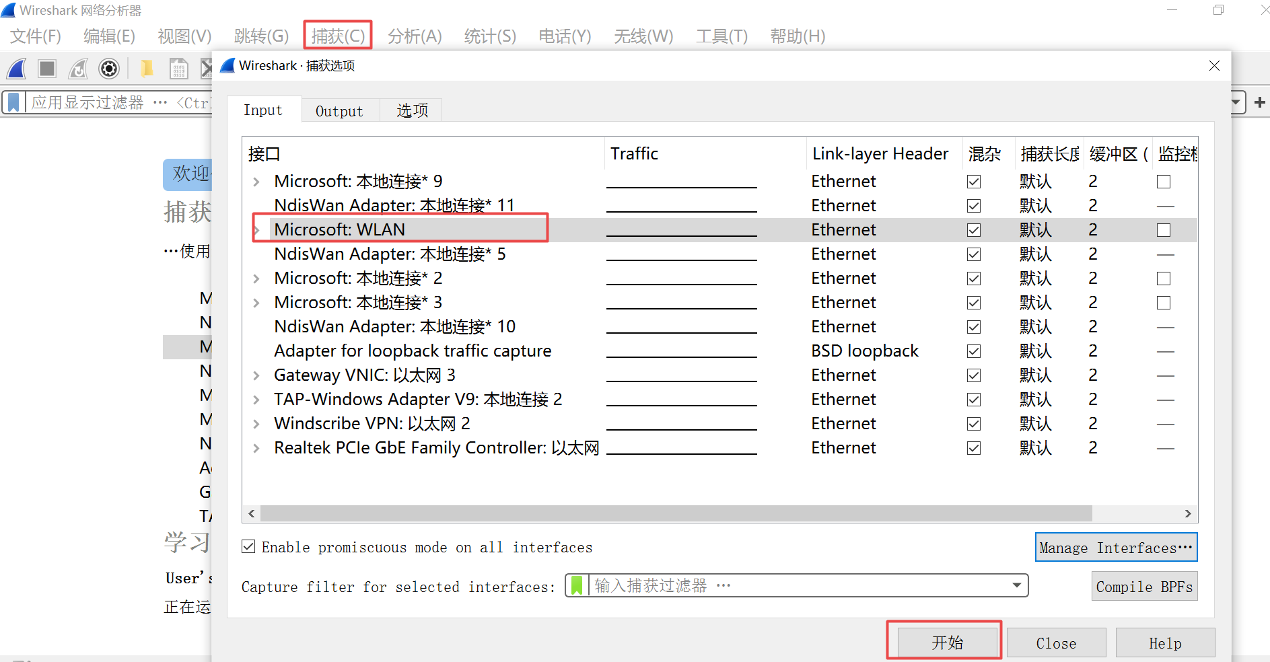Open Manage Interfaces dialog

(1116, 547)
